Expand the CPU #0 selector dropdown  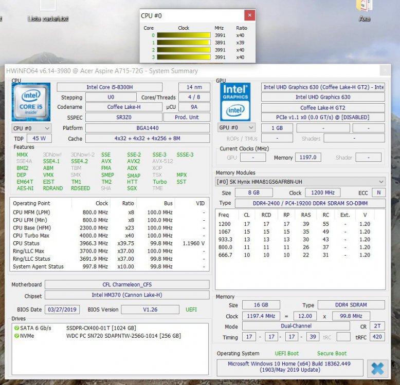point(31,128)
